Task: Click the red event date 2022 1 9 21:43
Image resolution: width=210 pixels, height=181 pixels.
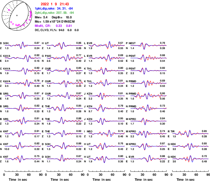Action: [x=55, y=4]
